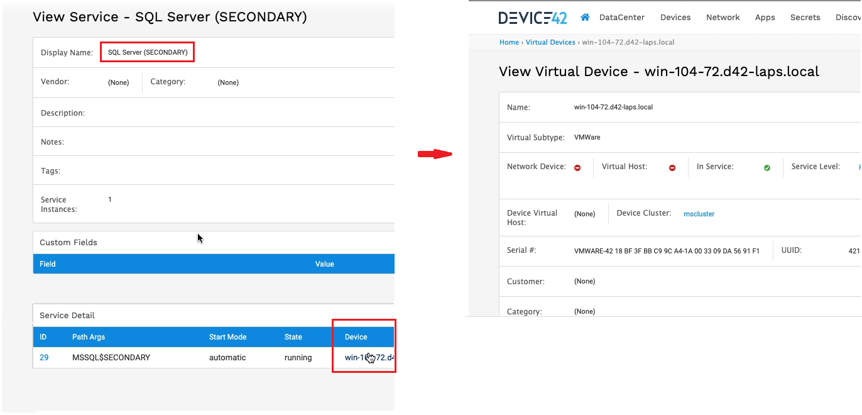Click the Service Level label
This screenshot has width=862, height=415.
816,167
